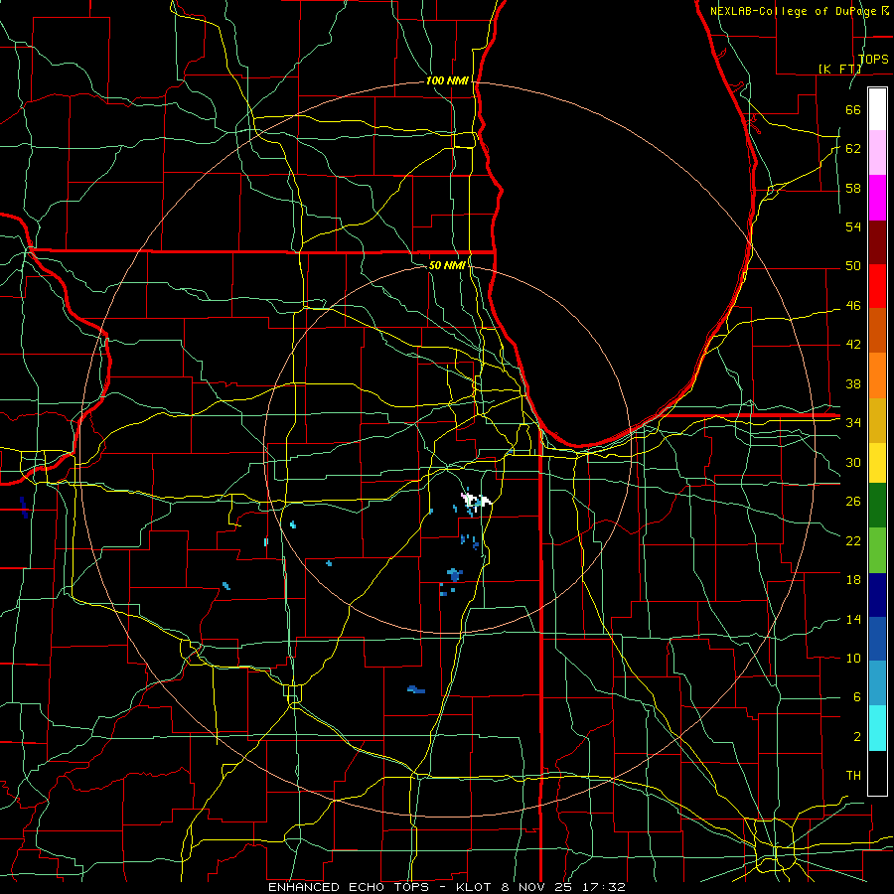The width and height of the screenshot is (894, 894).
Task: Click the 50 NMI range ring label
Action: [446, 265]
